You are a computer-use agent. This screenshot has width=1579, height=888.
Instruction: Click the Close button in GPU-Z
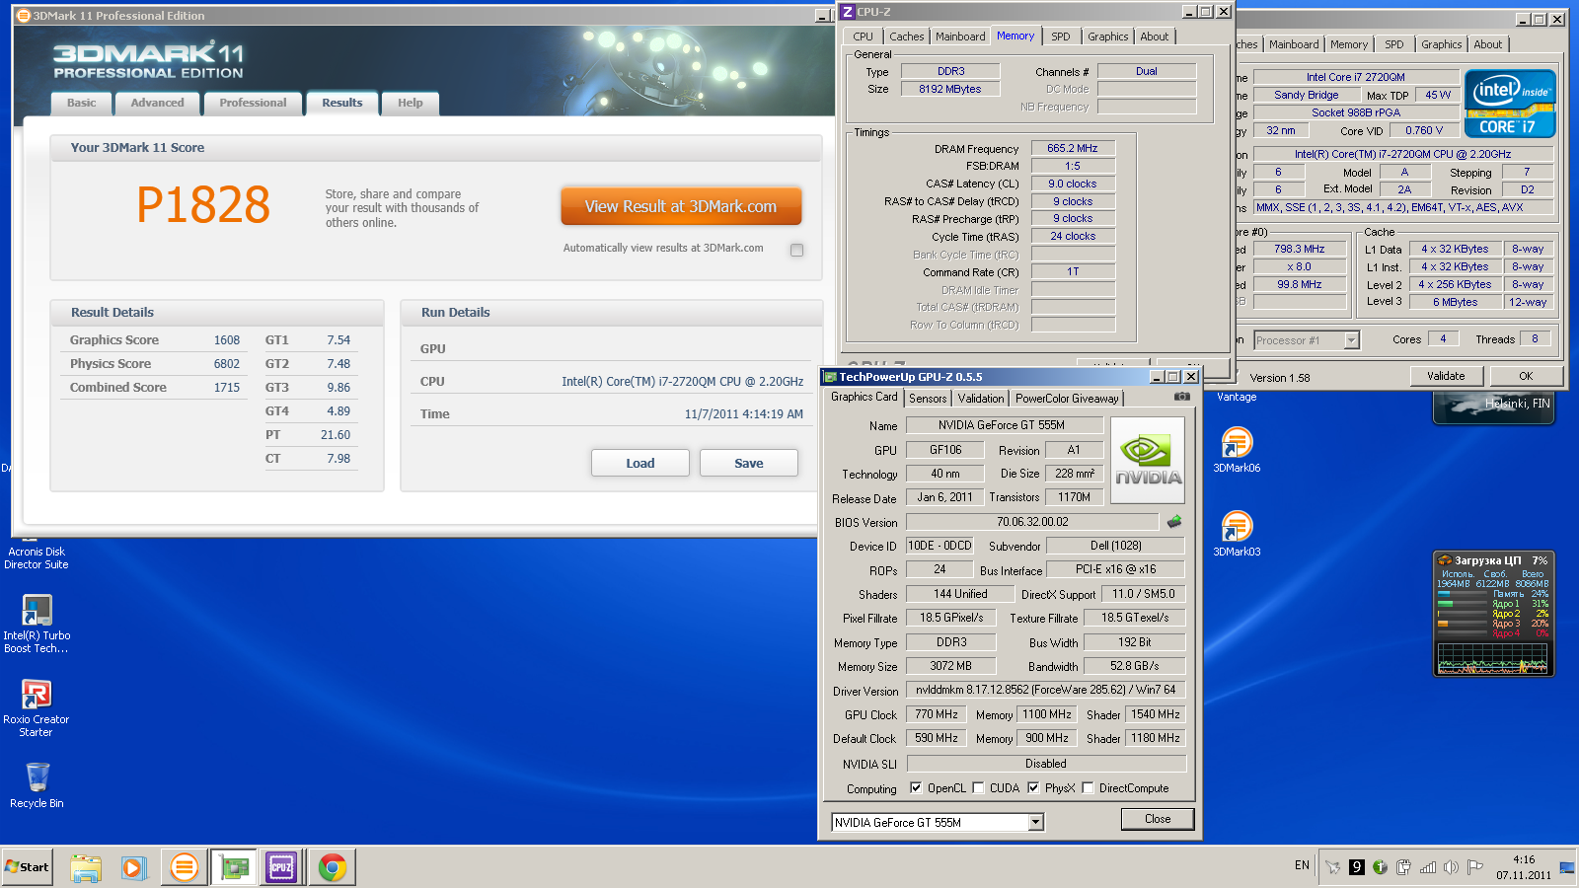pyautogui.click(x=1158, y=819)
